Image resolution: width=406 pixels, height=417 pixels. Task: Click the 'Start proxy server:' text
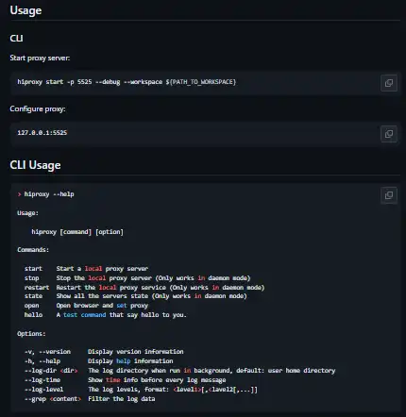pos(40,58)
